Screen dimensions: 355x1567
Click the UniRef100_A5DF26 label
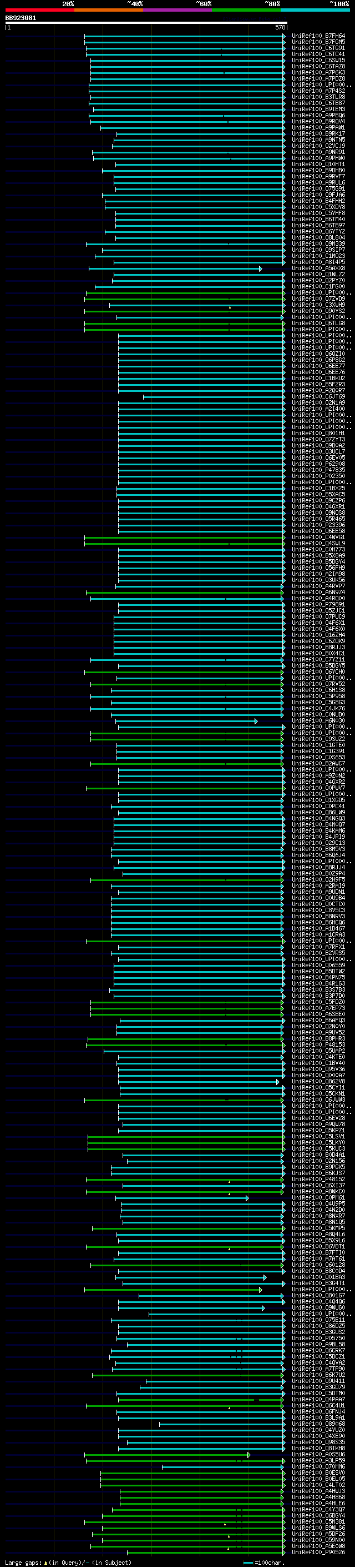[x=318, y=1534]
